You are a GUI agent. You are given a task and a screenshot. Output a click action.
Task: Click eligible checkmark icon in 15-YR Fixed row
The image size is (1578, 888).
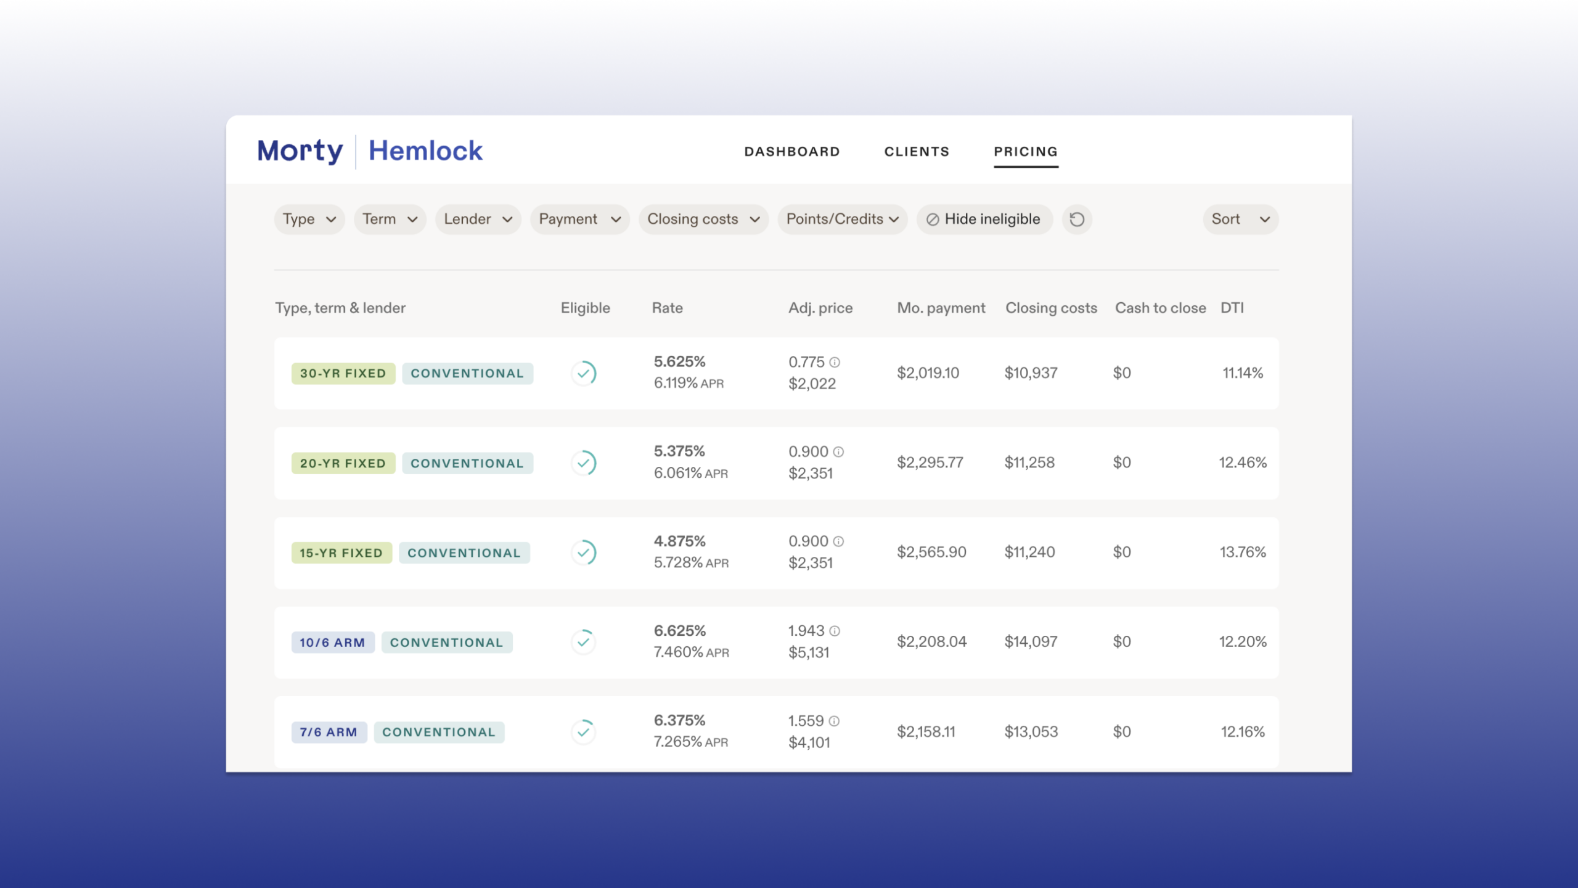pyautogui.click(x=584, y=553)
